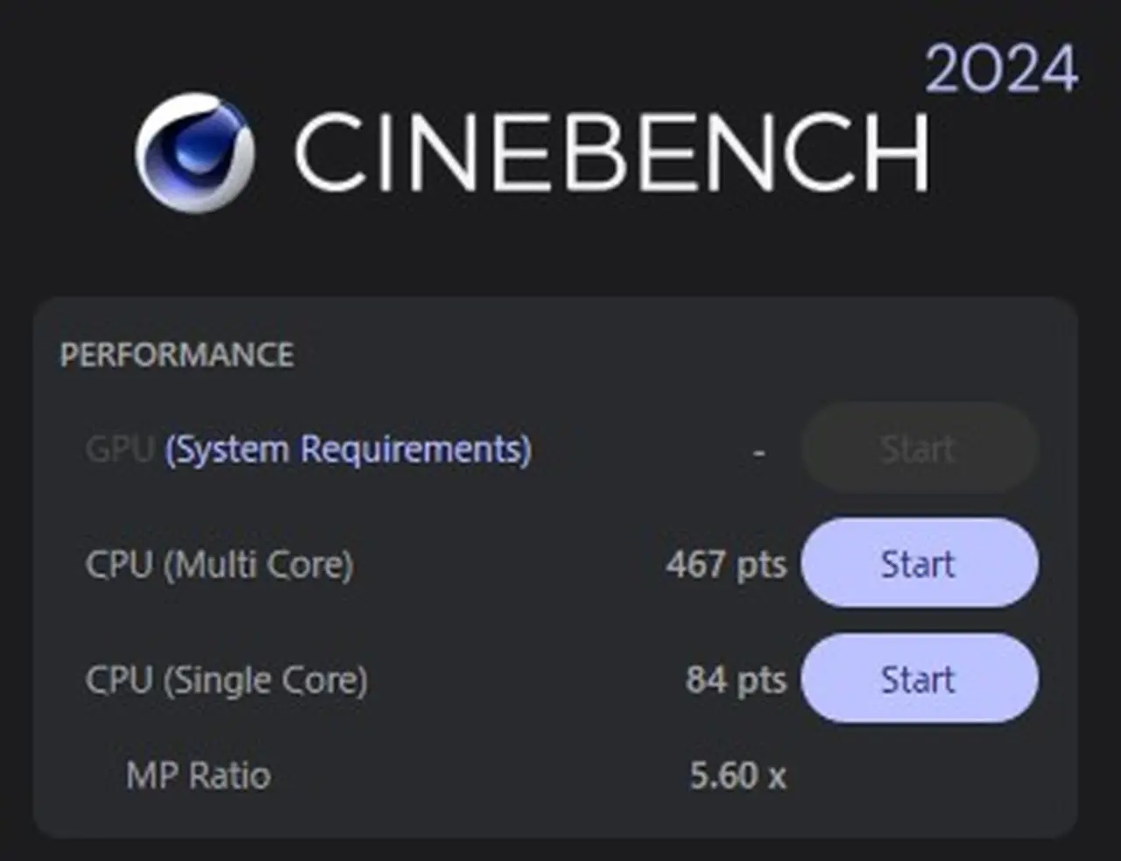Image resolution: width=1121 pixels, height=861 pixels.
Task: Start the CPU Single Core benchmark
Action: click(920, 679)
